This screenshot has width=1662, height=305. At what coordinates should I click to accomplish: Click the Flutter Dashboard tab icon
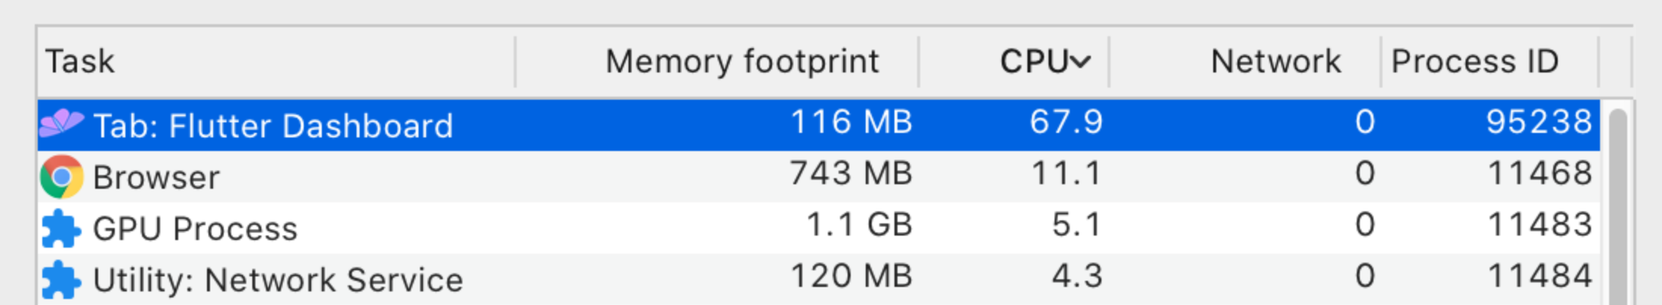(61, 123)
